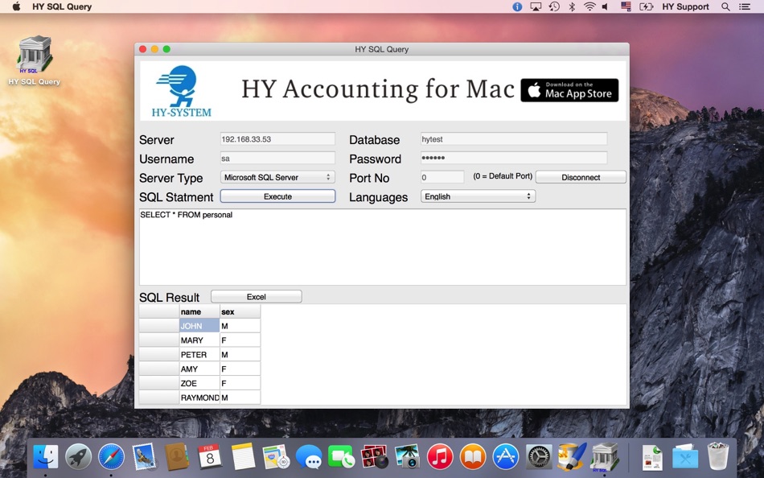Open FaceTime from the Dock
The height and width of the screenshot is (478, 764).
pyautogui.click(x=341, y=457)
